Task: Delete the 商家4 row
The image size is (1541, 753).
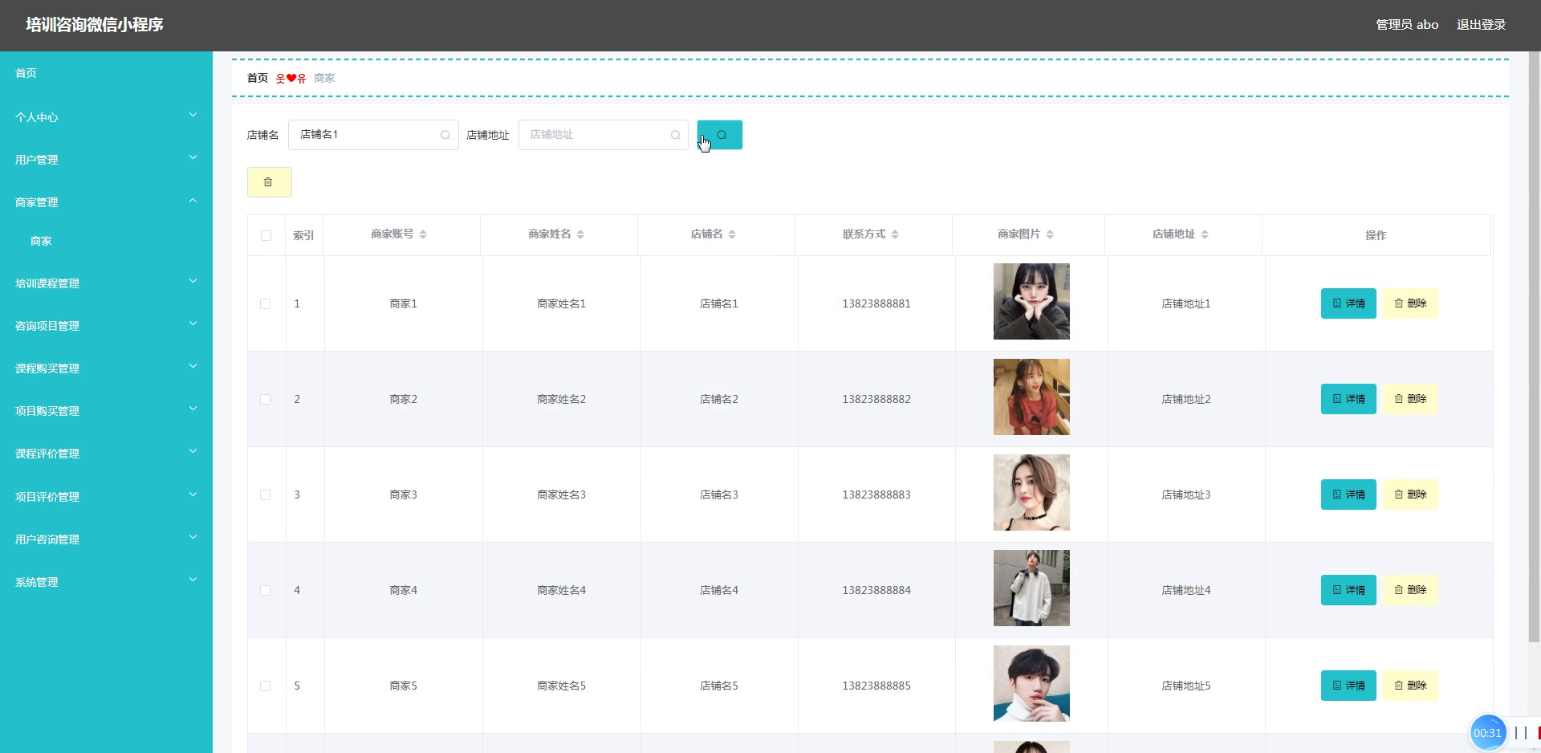Action: coord(1410,590)
